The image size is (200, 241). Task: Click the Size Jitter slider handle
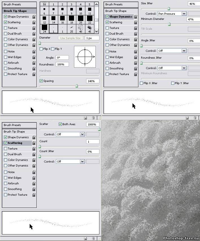coord(169,9)
